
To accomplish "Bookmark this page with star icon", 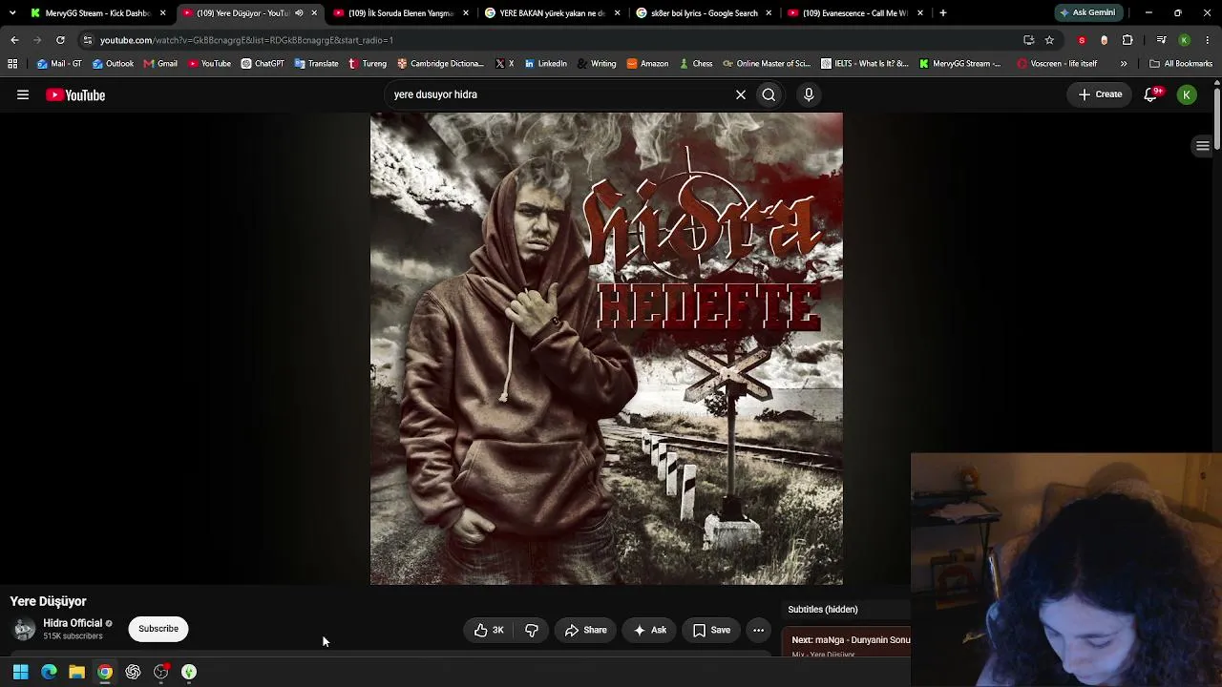I will tap(1049, 40).
